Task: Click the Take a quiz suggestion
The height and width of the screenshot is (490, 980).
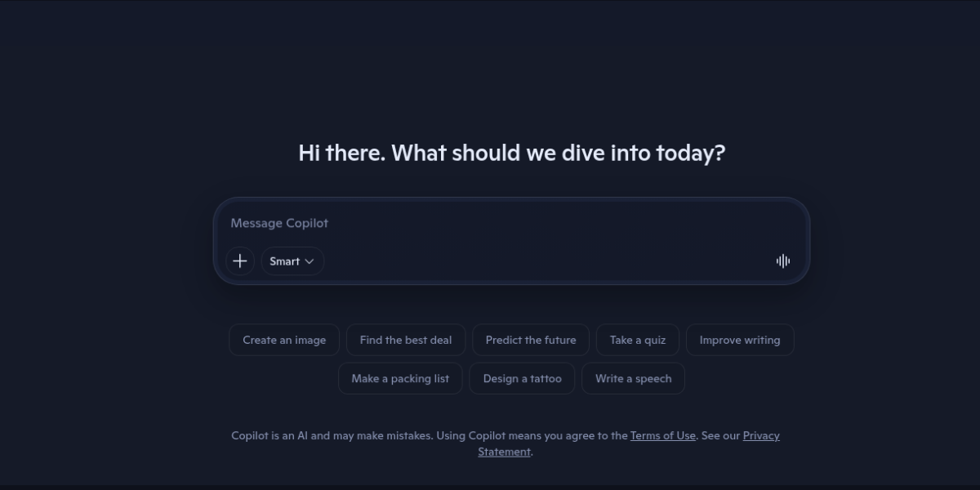Action: pos(638,340)
